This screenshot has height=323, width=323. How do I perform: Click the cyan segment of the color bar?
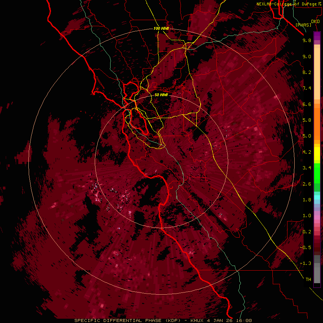pos(317,197)
